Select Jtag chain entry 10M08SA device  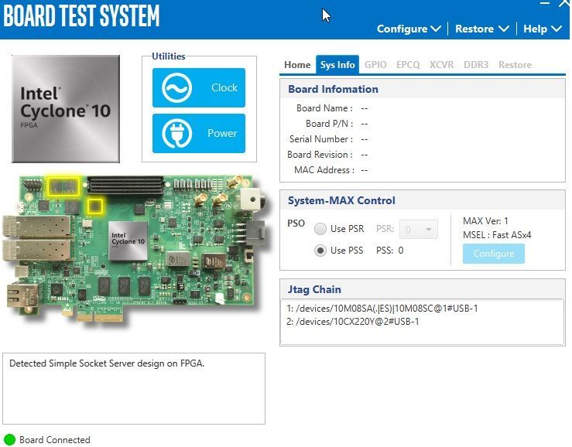382,309
